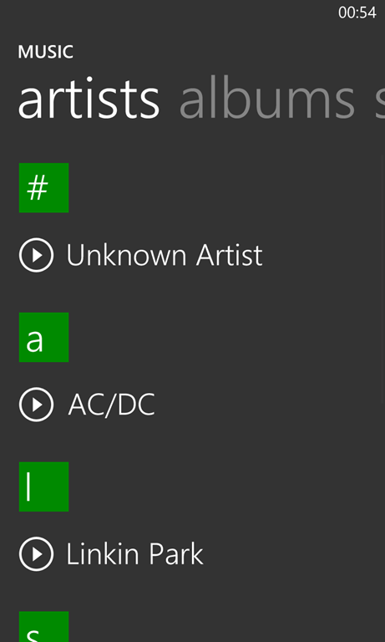This screenshot has width=385, height=642.
Task: Tap the play icon beside AC/DC
Action: click(36, 405)
